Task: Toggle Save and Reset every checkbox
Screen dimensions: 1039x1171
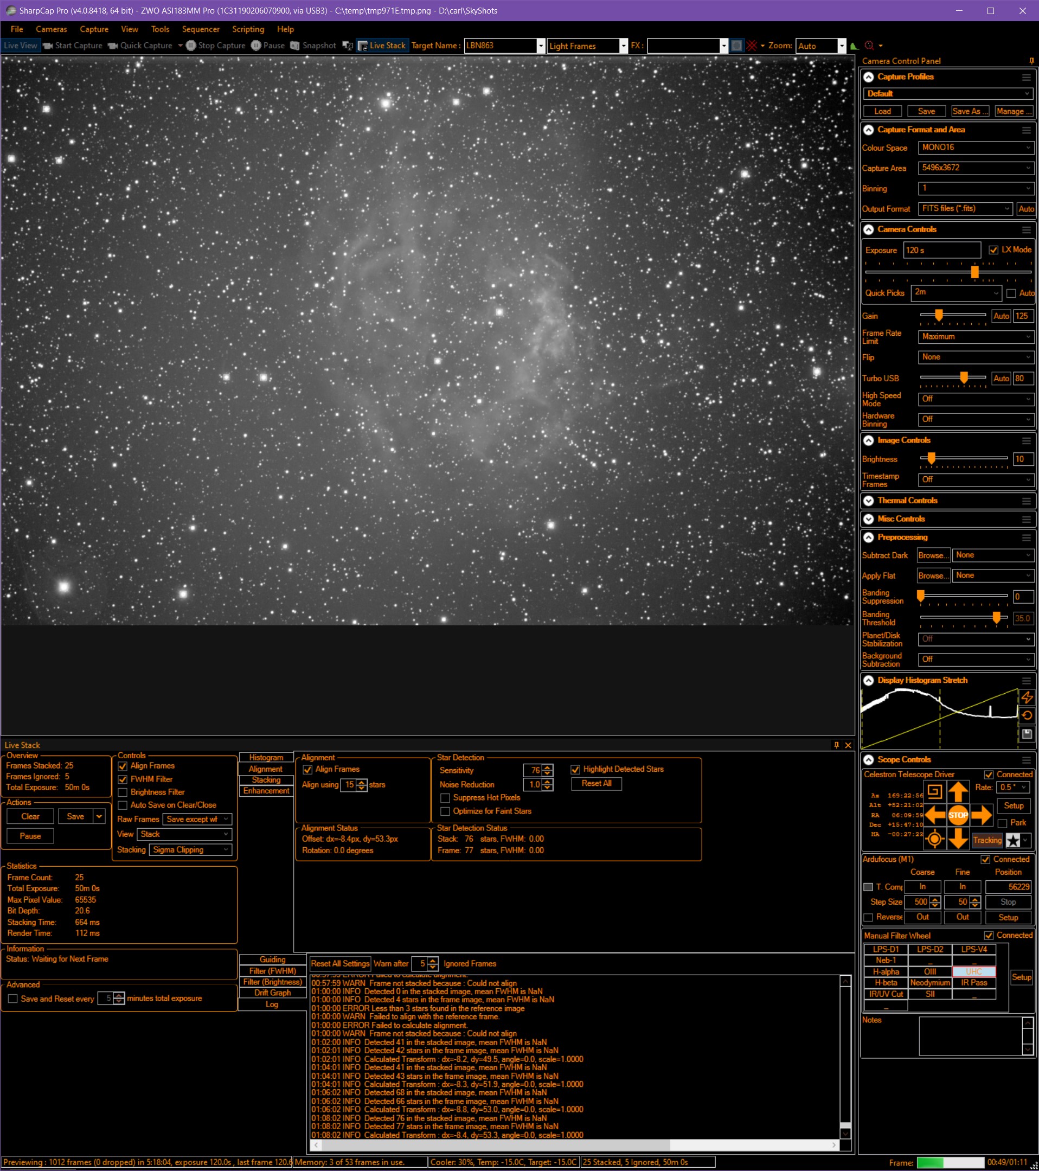Action: tap(12, 999)
